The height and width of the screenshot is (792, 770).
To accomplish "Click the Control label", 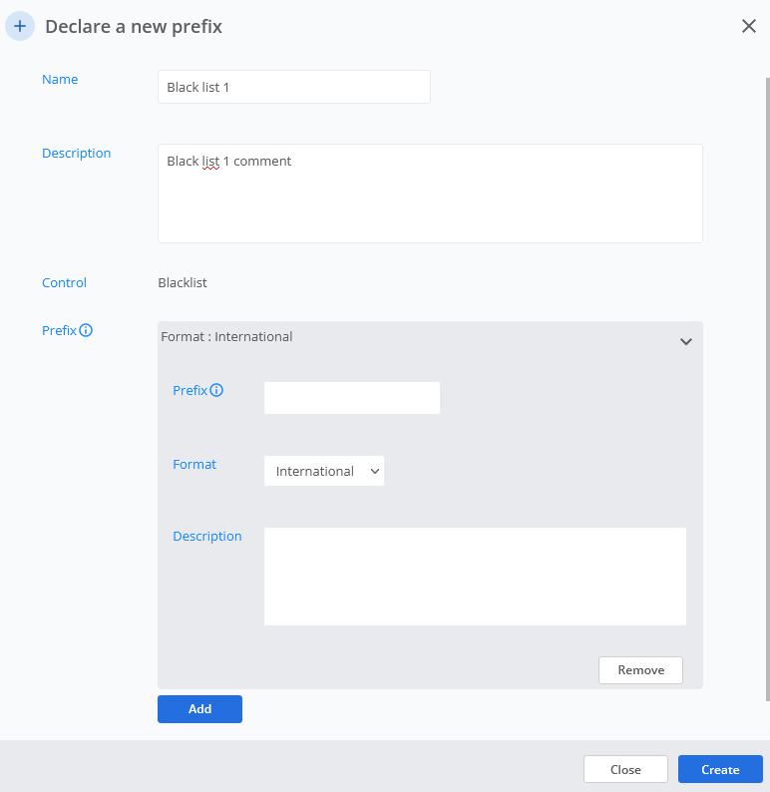I will [x=64, y=283].
